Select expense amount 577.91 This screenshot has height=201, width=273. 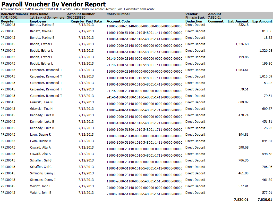[x=267, y=193]
